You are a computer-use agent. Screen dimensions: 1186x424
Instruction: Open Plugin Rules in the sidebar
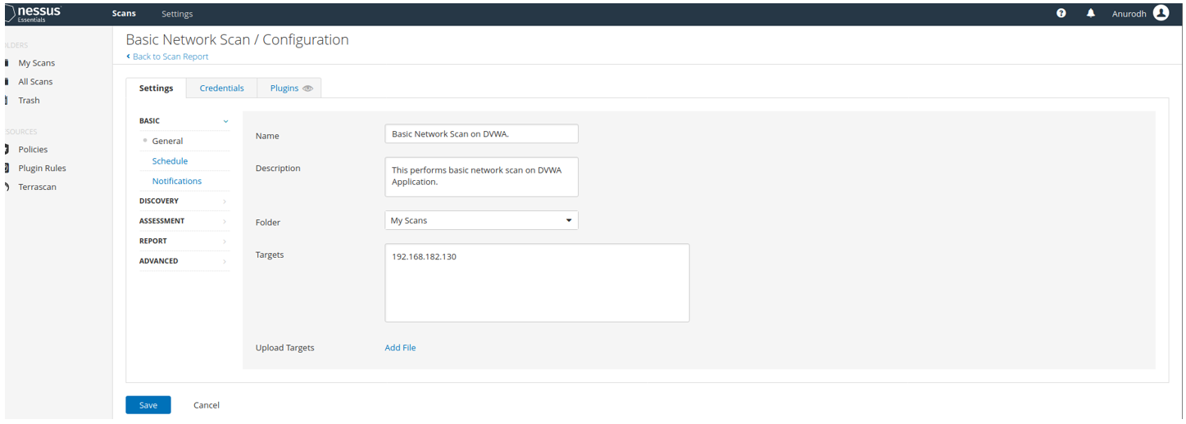[x=42, y=169]
